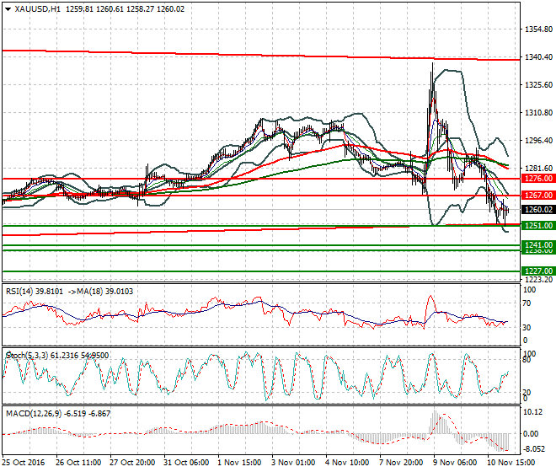Select the 1354.80 price scale value
Image resolution: width=556 pixels, height=472 pixels.
(538, 29)
